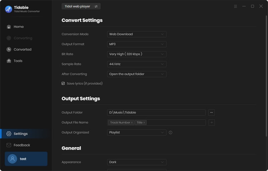Click the Output Folder path field
The width and height of the screenshot is (268, 171).
[x=156, y=113]
